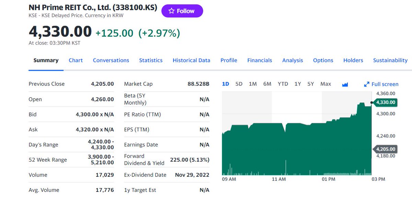Open the Conversations tab

click(111, 60)
